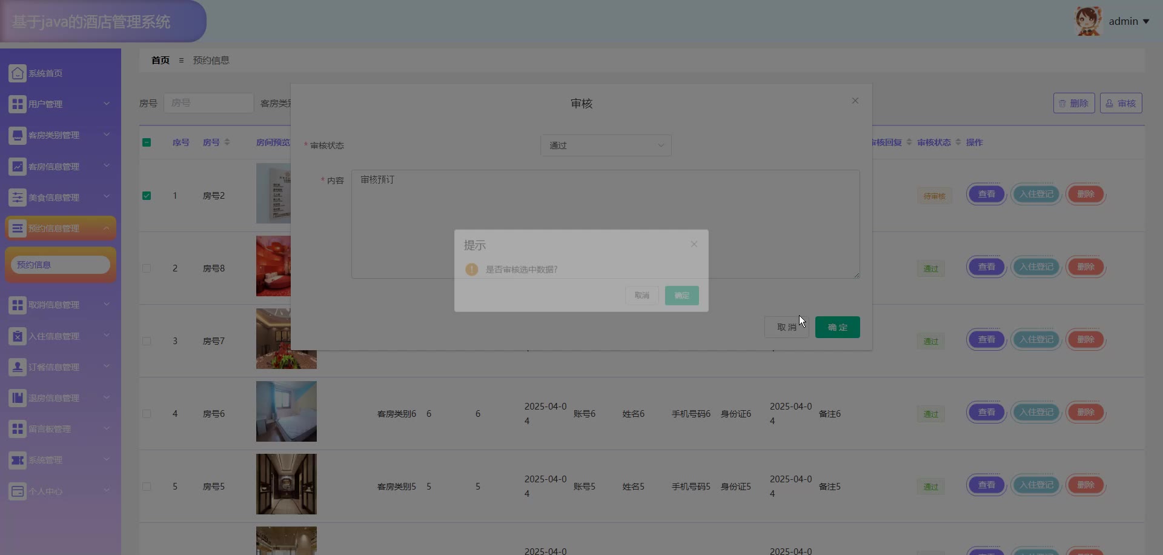Open the room thumbnail for 房号5

click(x=287, y=484)
